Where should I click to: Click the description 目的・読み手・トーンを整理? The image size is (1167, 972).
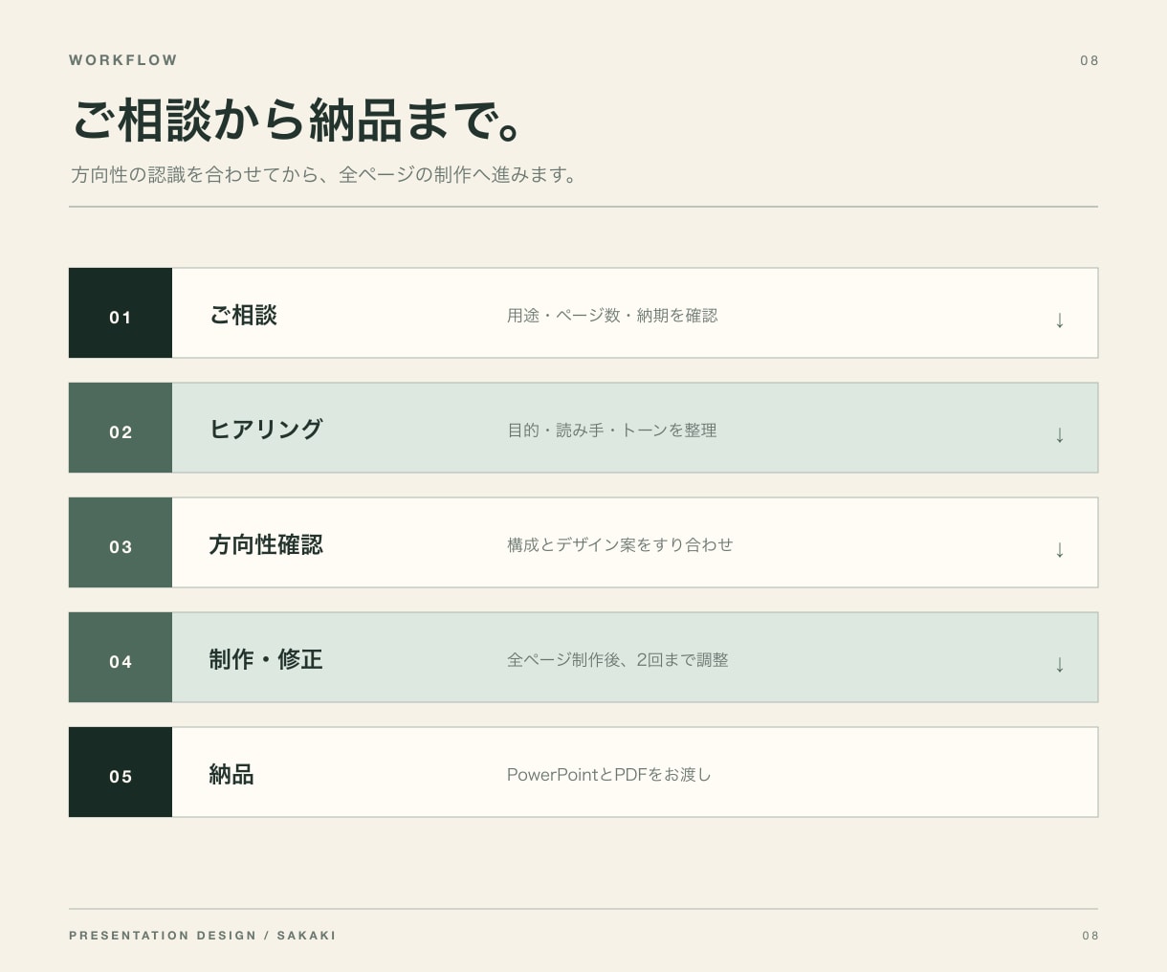pos(612,431)
